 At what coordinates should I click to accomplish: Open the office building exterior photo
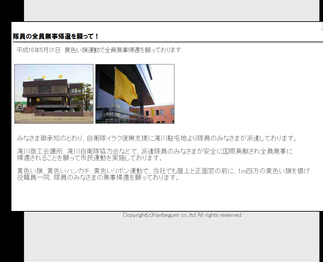point(54,94)
